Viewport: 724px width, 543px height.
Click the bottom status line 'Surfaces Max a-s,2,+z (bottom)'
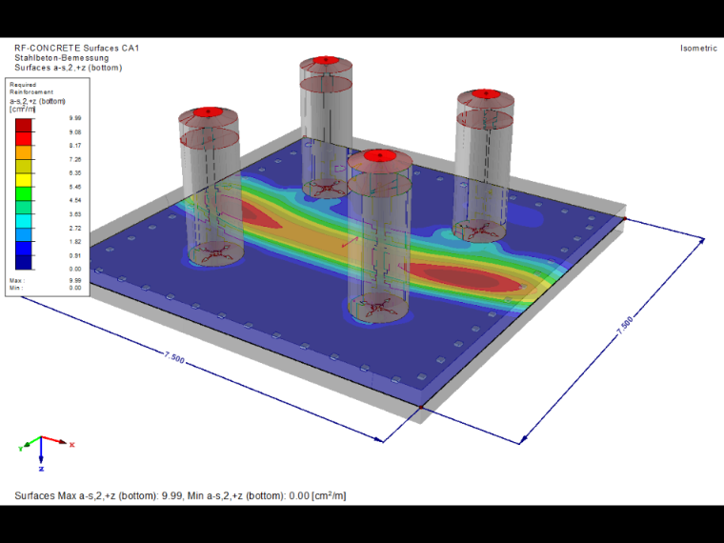click(x=180, y=496)
